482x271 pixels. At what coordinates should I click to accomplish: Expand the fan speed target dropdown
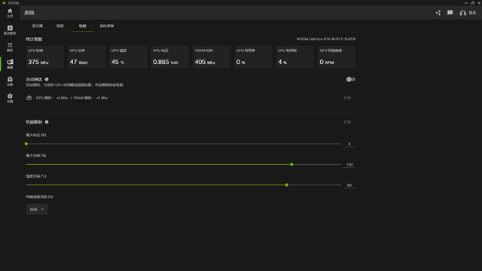(x=37, y=209)
